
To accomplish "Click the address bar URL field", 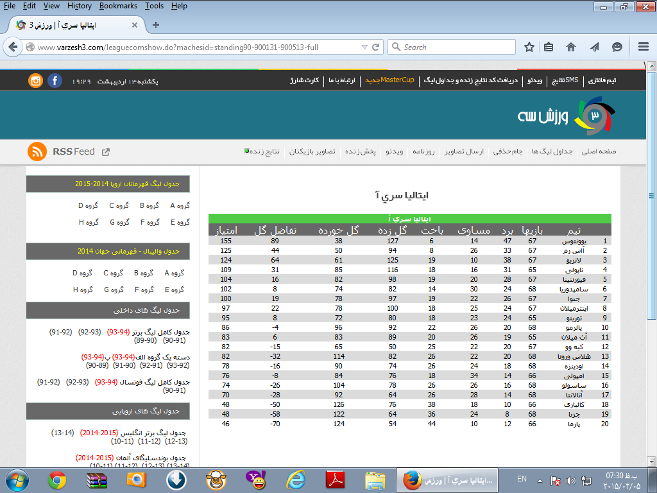I will [x=192, y=47].
